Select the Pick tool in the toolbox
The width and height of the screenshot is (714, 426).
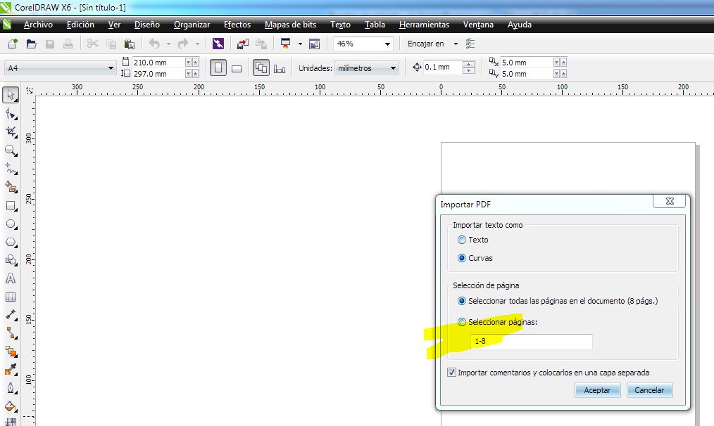pyautogui.click(x=11, y=95)
